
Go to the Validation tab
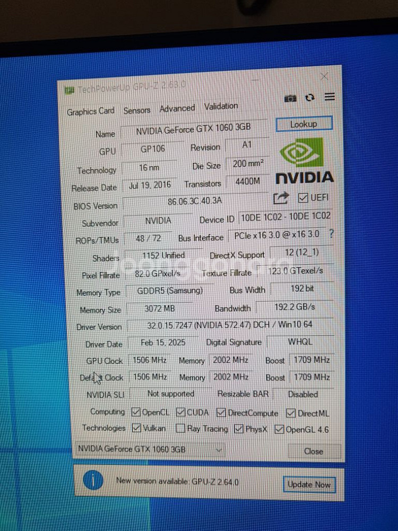point(221,106)
